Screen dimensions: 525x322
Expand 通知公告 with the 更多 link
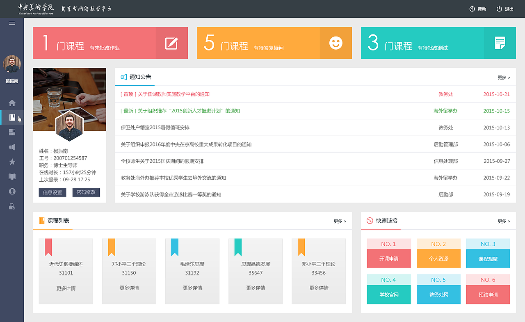[x=503, y=78]
